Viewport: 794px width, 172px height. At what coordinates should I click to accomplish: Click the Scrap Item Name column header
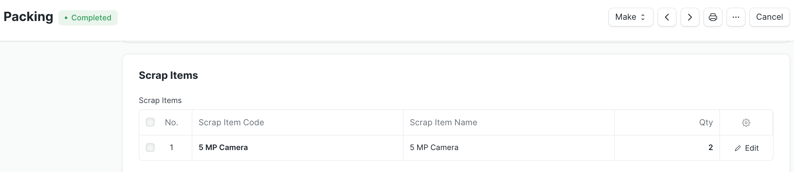point(443,122)
